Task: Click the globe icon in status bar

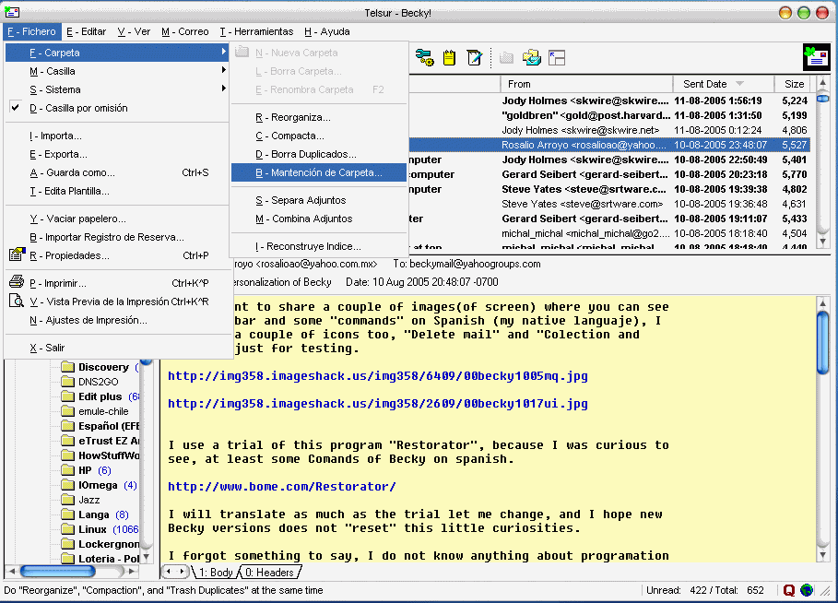Action: coord(807,590)
